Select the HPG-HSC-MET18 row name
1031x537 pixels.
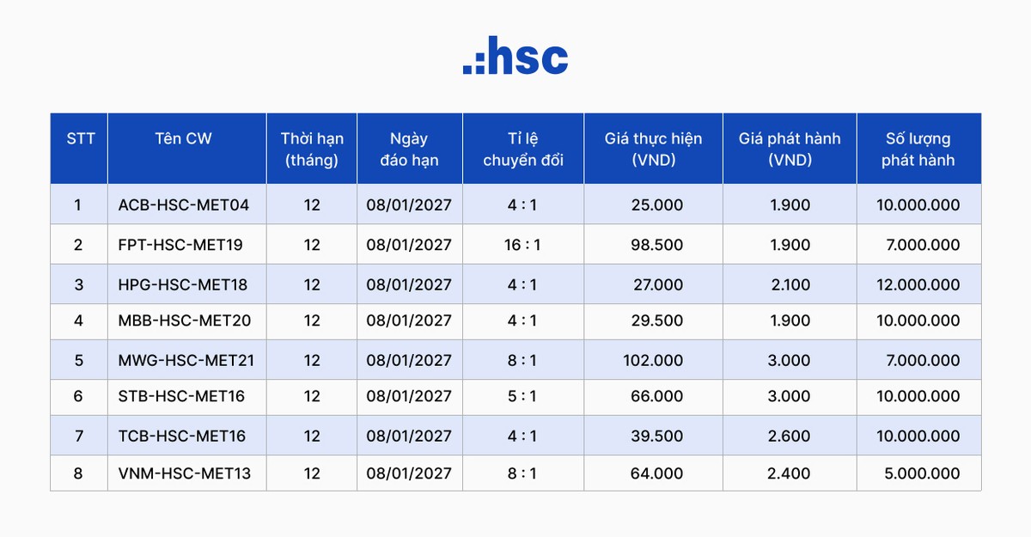coord(183,285)
